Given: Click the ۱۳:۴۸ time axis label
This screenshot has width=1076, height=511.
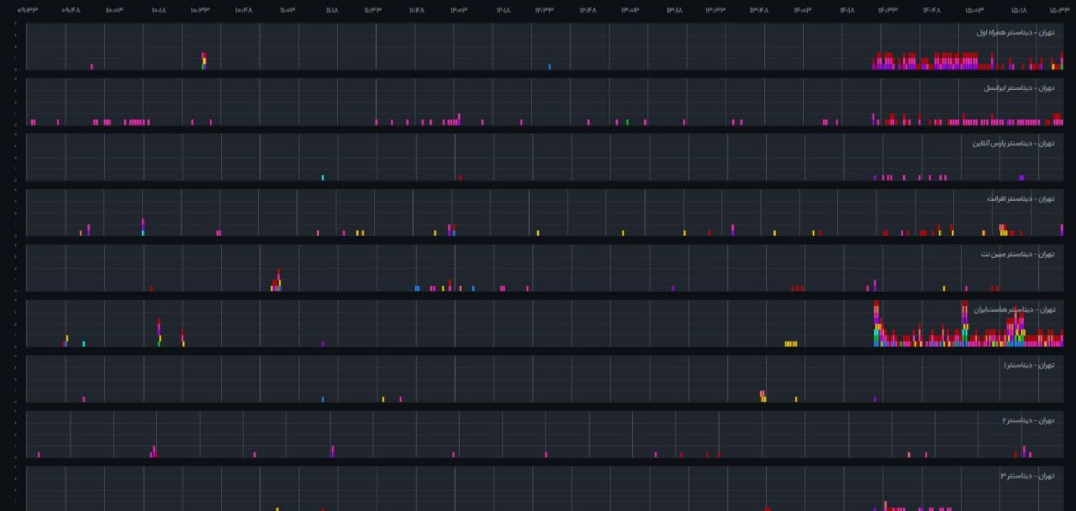Looking at the screenshot, I should [x=759, y=11].
